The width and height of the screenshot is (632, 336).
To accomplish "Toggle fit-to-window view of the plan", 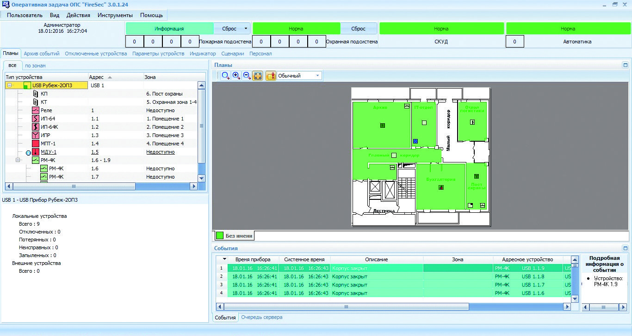I will [x=257, y=76].
